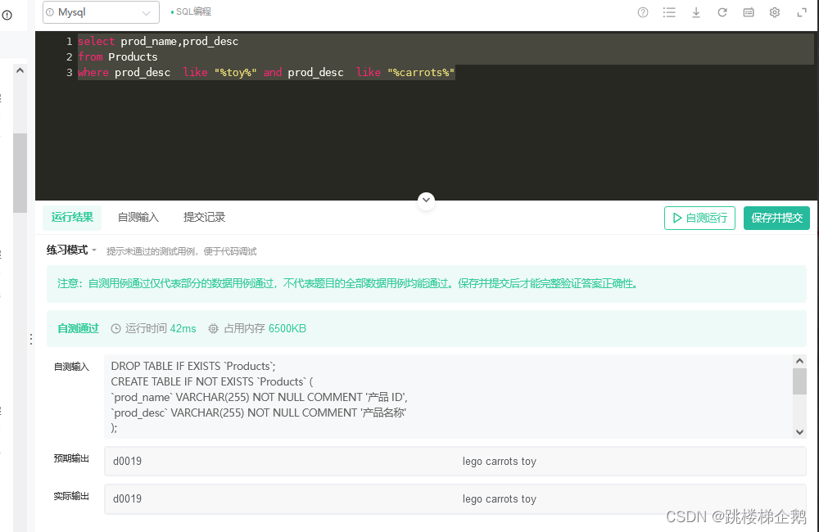Click the run time clock icon

coord(116,328)
